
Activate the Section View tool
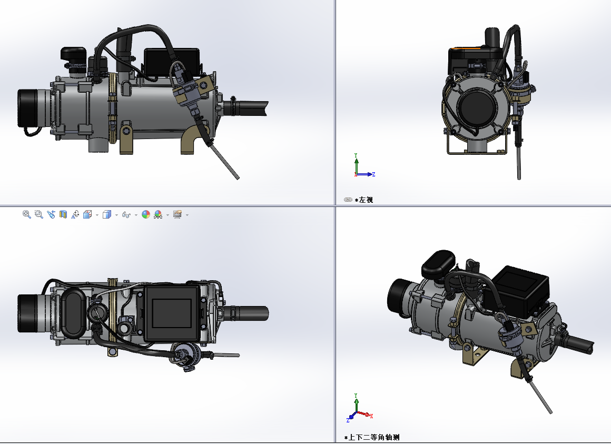63,214
